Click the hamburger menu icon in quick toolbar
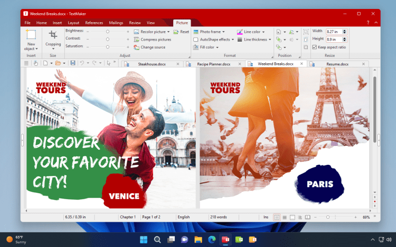This screenshot has height=247, width=396. coord(26,63)
